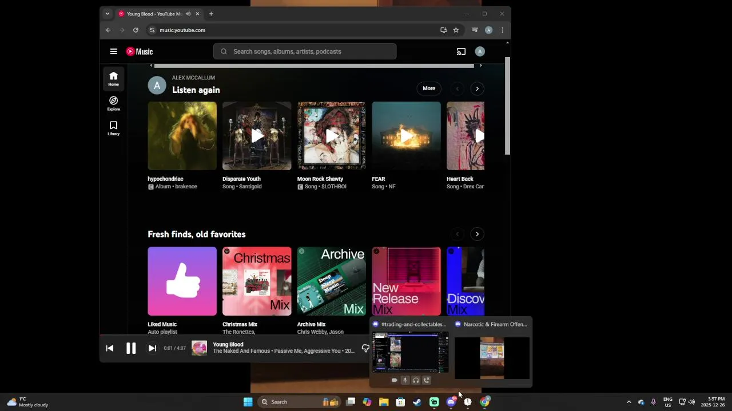Toggle microphone mute in Discord preview
Image resolution: width=732 pixels, height=411 pixels.
pos(405,380)
